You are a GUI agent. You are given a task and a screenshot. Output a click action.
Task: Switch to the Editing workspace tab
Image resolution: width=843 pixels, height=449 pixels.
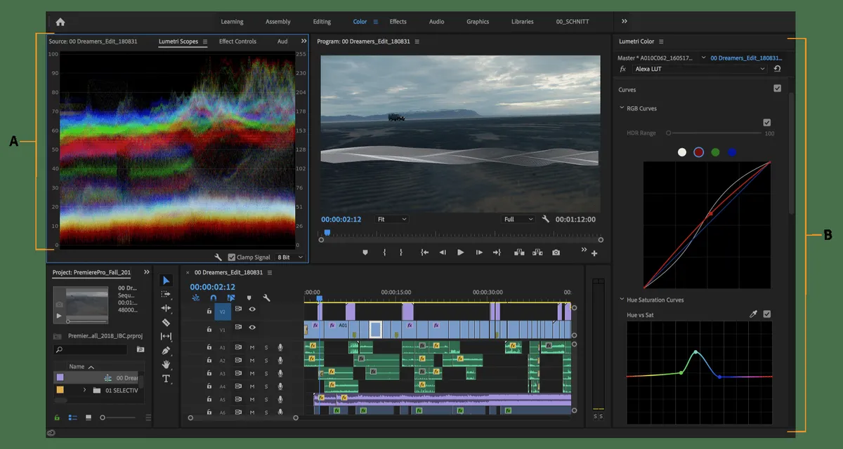pyautogui.click(x=322, y=22)
